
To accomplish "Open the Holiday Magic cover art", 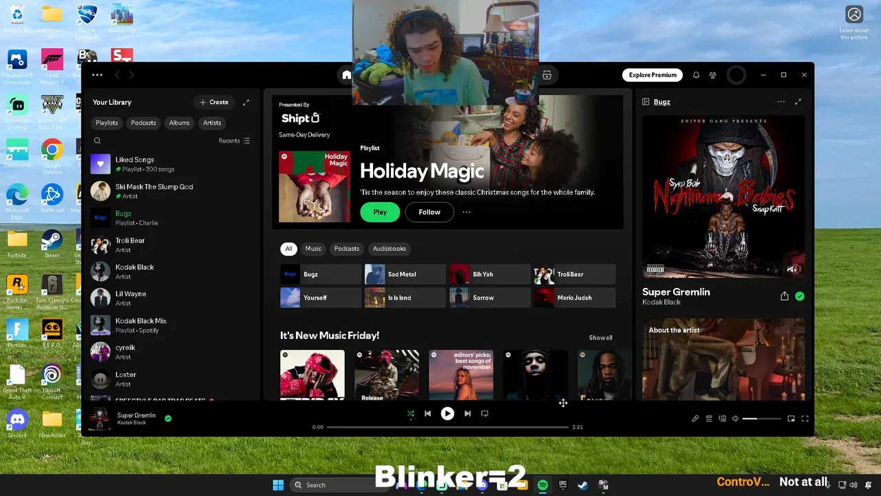I will point(315,186).
